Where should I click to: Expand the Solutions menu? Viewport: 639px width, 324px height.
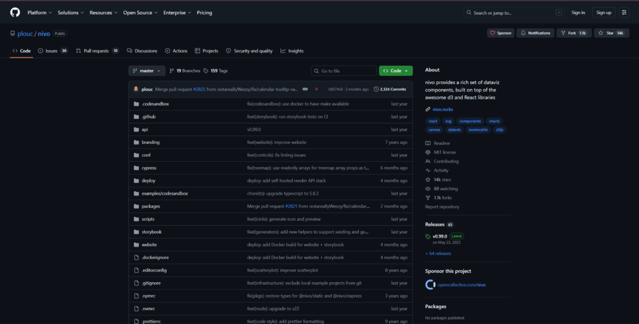pos(70,13)
